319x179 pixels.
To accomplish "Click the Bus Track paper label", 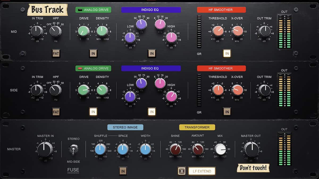I will point(47,10).
